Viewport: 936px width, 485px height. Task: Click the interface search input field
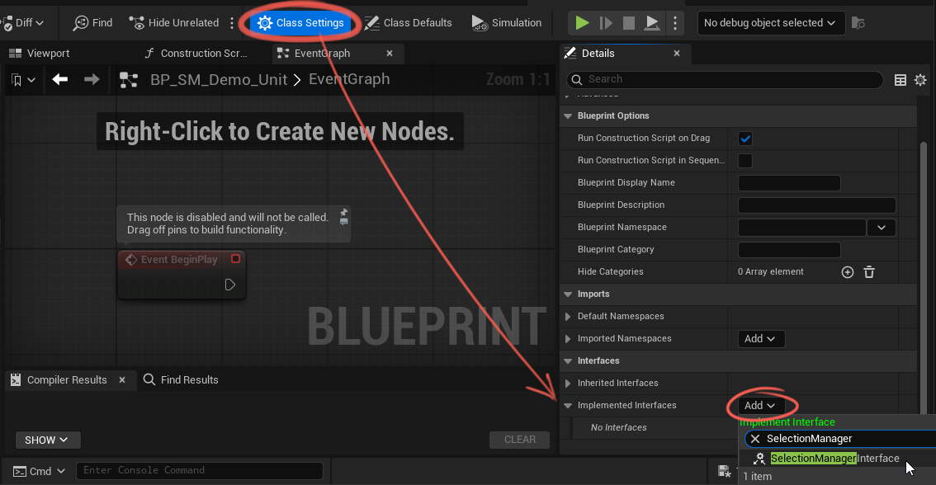(842, 439)
